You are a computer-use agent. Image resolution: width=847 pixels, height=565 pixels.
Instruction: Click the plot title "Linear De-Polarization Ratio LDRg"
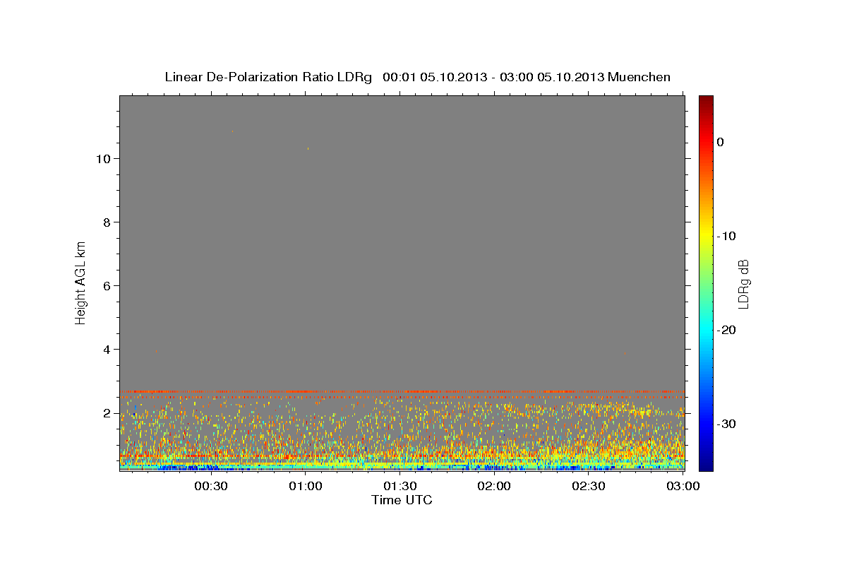[268, 77]
